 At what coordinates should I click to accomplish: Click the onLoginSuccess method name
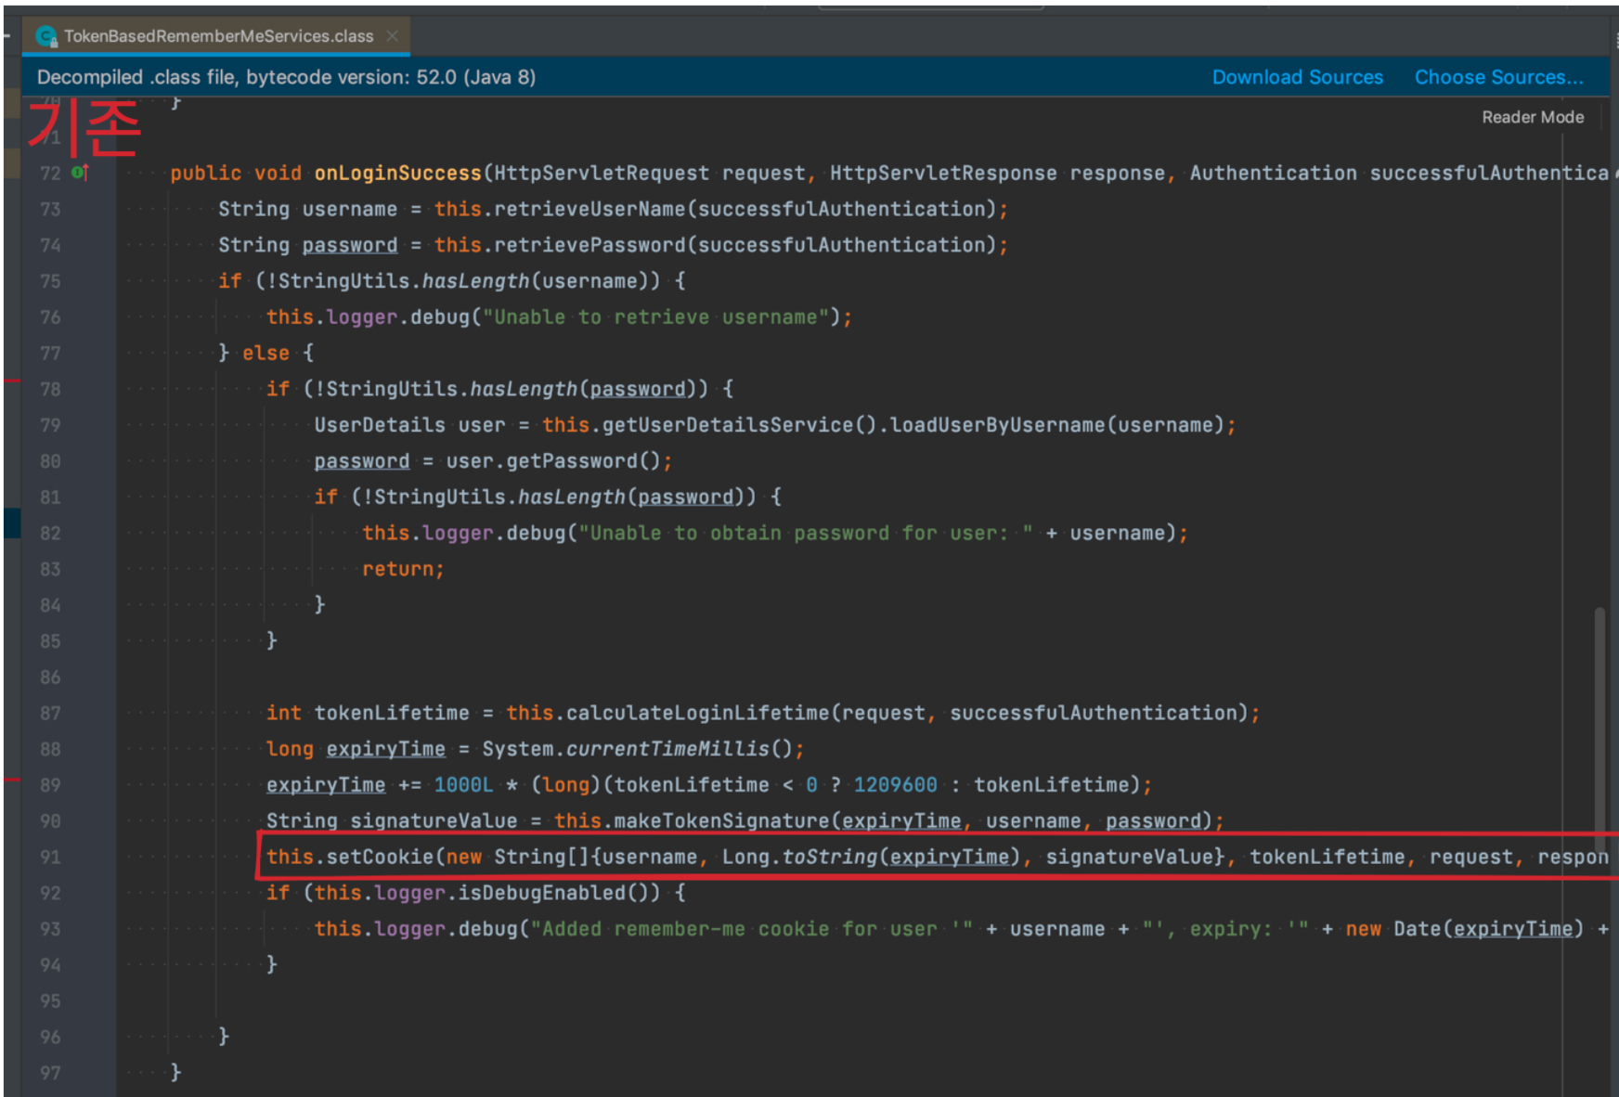point(397,174)
